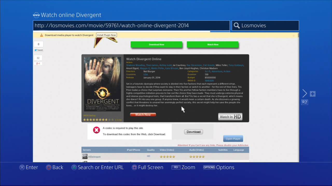Open Shailene Woodley actor link
Screen dimensions: 332x186
pos(135,65)
